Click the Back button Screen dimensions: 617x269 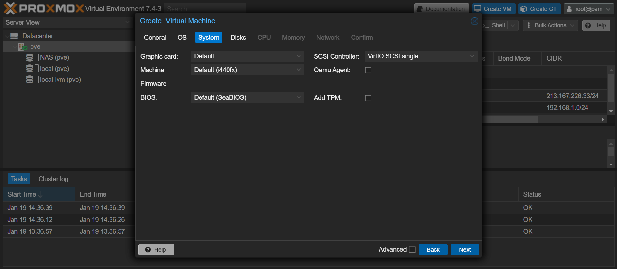coord(433,249)
